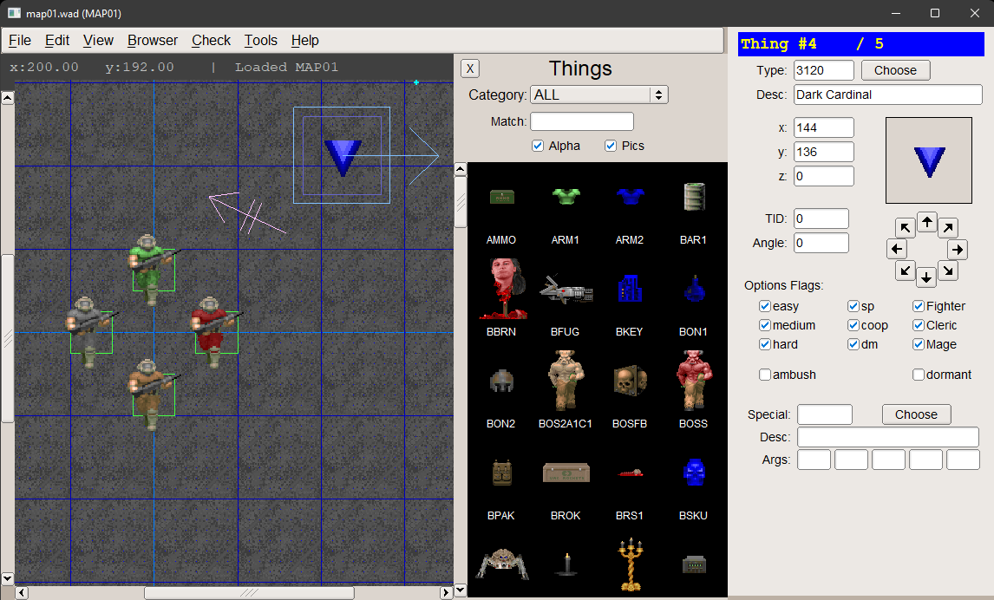Open the Edit menu
Image resolution: width=994 pixels, height=600 pixels.
57,41
